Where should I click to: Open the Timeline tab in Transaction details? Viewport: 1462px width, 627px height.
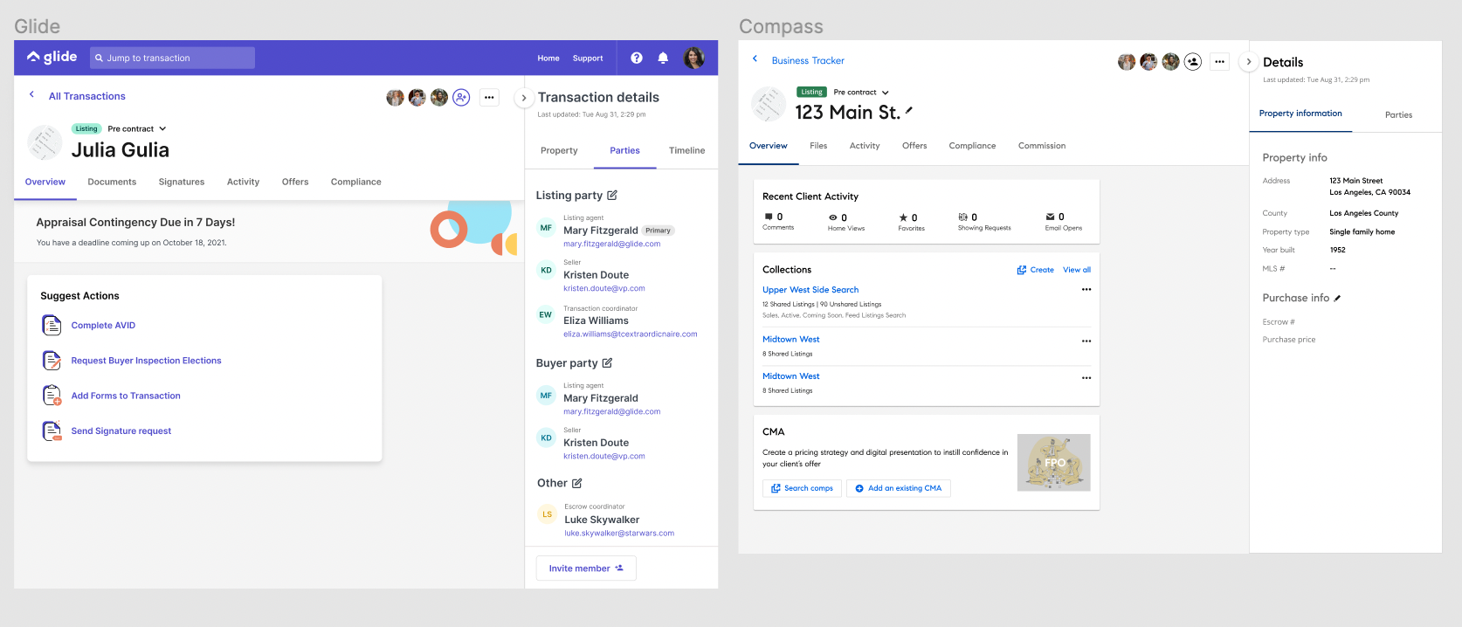[x=687, y=150]
